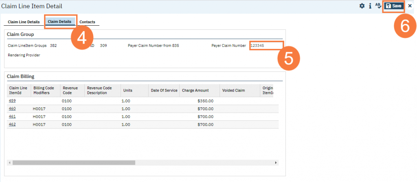Sort by the Date Of Service column
The image size is (417, 182).
click(x=164, y=90)
